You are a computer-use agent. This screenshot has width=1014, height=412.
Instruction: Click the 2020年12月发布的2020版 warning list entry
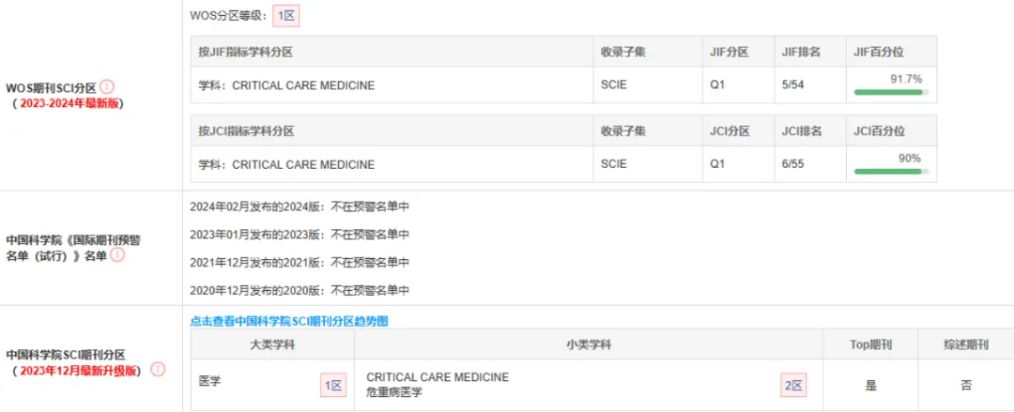(300, 290)
